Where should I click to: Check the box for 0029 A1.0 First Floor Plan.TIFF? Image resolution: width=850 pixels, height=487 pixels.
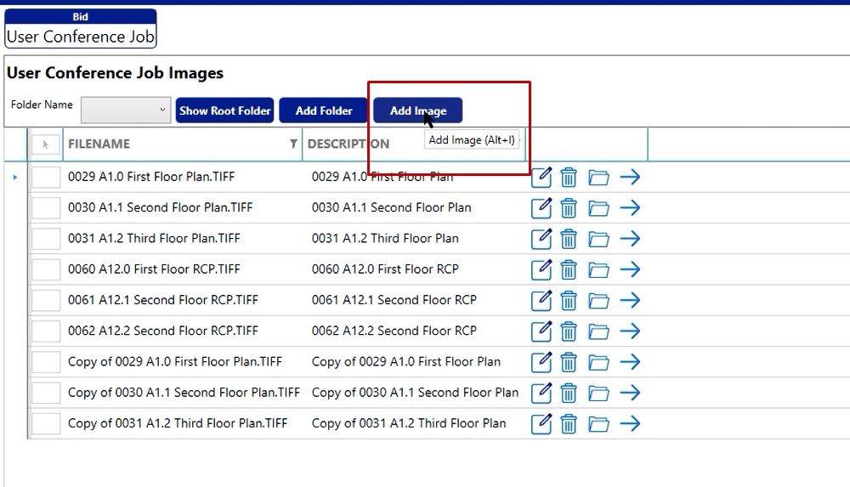pyautogui.click(x=46, y=177)
